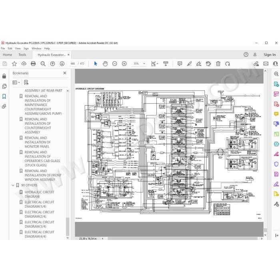Open HYDRAULIC CIRCUIT DIAGRAM bookmark
Viewport: 280px width, 280px height.
click(39, 194)
